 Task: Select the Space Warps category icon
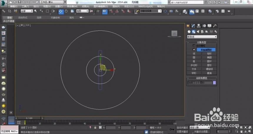pos(211,32)
